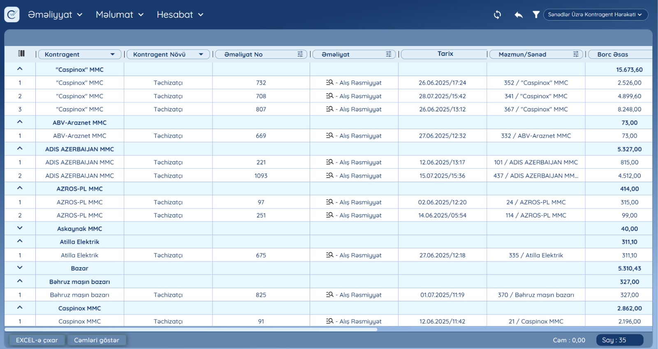
Task: Click the back arrow icon
Action: [519, 15]
